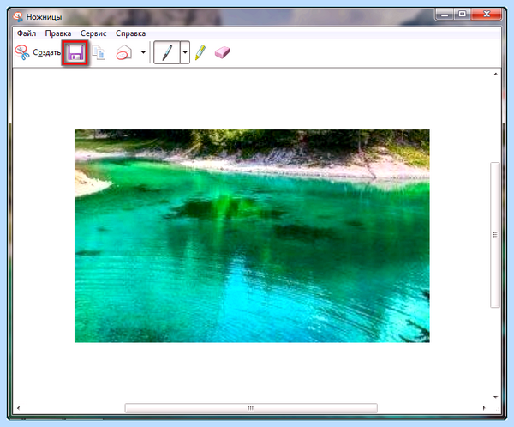Minimize the Ножницы window
The width and height of the screenshot is (514, 427).
pos(445,14)
